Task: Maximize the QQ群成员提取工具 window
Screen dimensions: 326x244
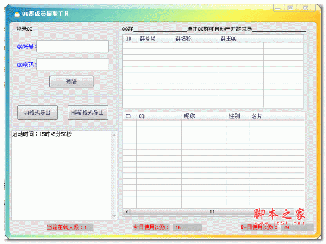Action: coord(290,8)
